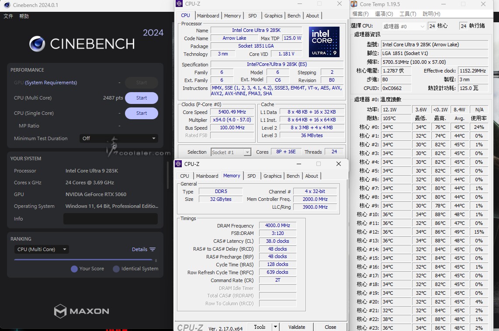Image resolution: width=499 pixels, height=331 pixels.
Task: Click the Validate button in CPU-Z
Action: [297, 327]
